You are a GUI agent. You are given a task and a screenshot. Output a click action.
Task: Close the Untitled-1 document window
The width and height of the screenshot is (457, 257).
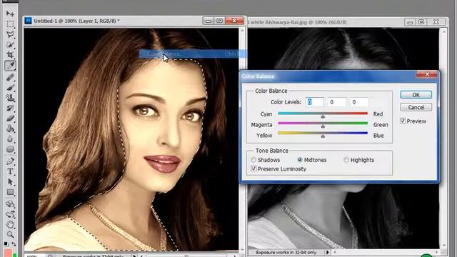point(234,21)
